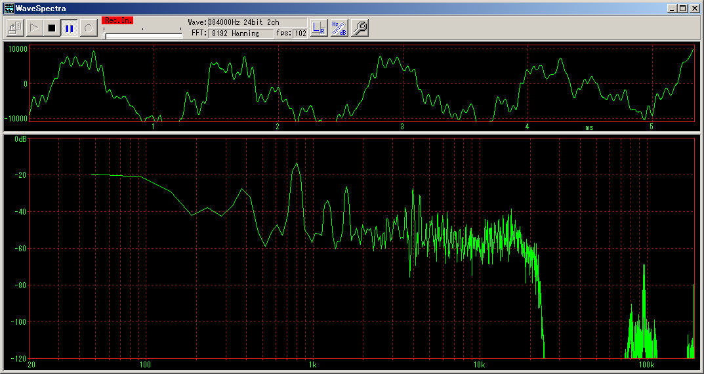Stop playback with the black square button

(x=52, y=28)
